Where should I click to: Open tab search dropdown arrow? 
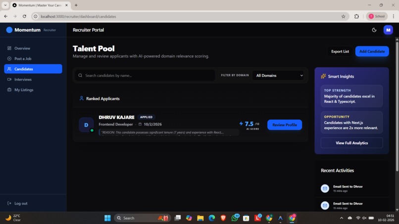[x=5, y=5]
